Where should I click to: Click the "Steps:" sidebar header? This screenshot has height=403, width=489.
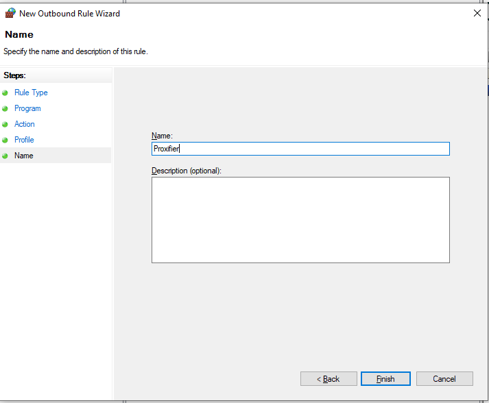click(14, 75)
